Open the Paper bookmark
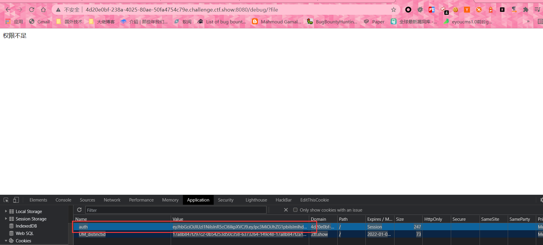Screen dimensions: 543x245 point(374,22)
